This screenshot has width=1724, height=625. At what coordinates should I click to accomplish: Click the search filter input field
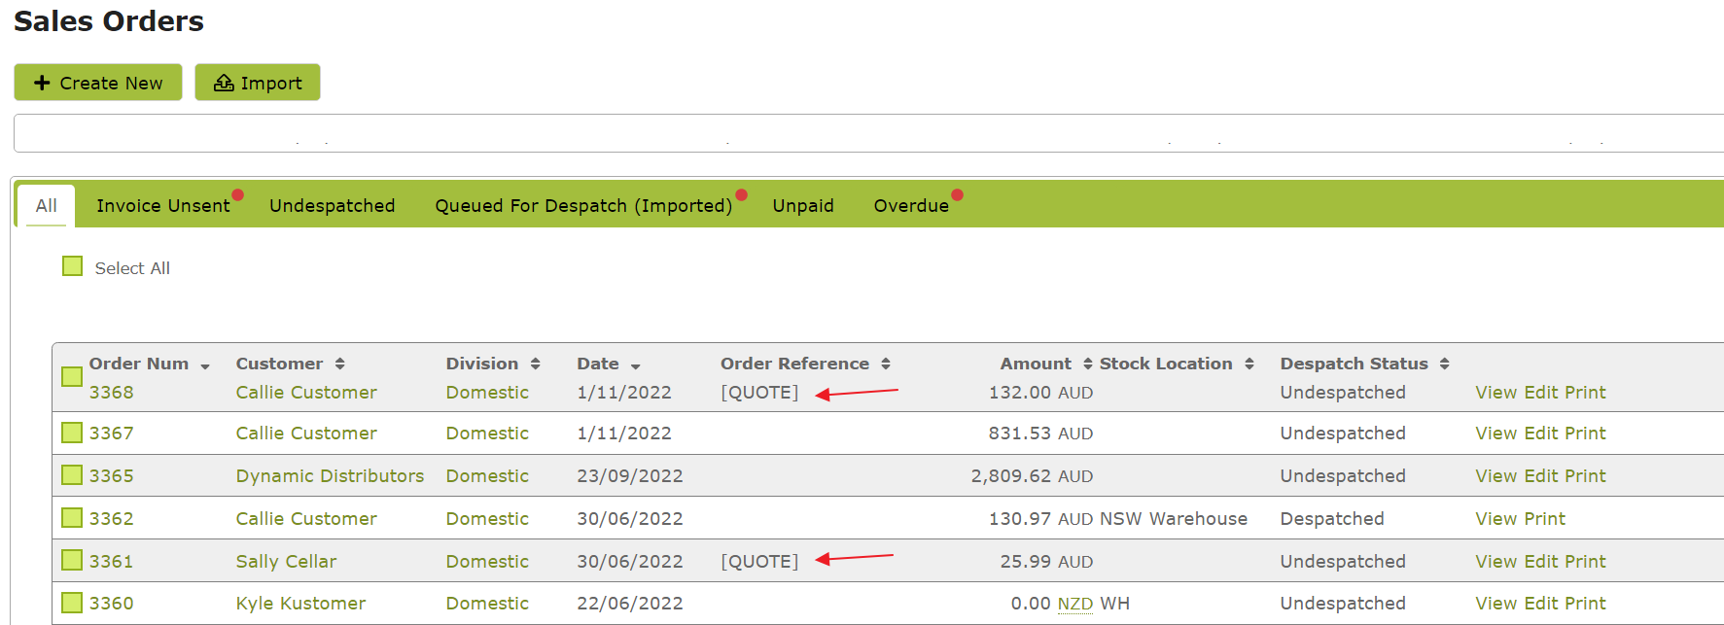868,133
